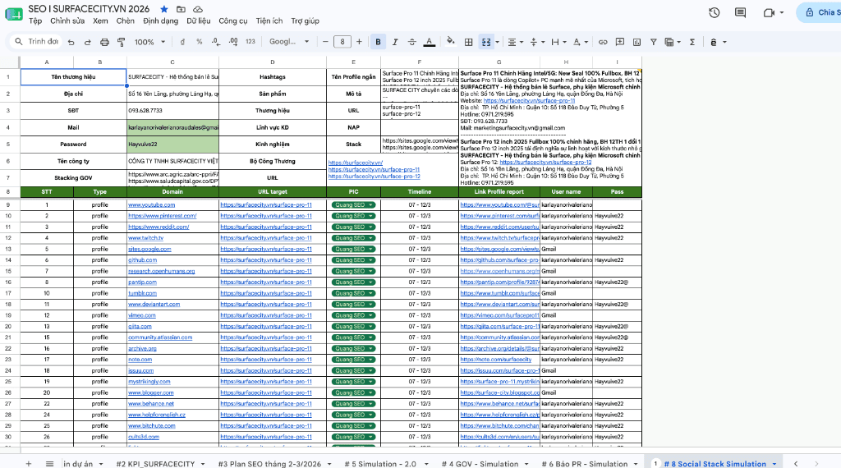Open text rotation dropdown
Screen dimensions: 841x468
580,42
